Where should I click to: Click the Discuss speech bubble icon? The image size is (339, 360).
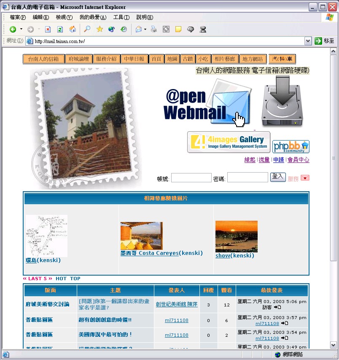click(x=191, y=30)
